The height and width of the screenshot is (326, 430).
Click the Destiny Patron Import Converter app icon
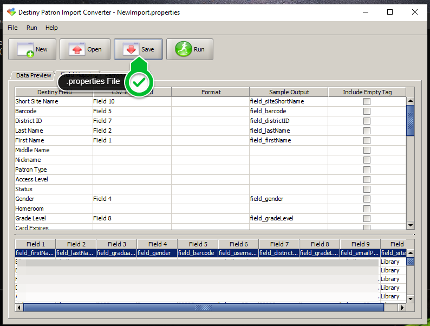click(x=11, y=12)
